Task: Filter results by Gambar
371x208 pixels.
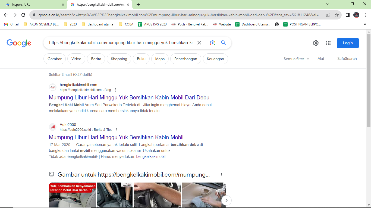Action: coord(55,59)
